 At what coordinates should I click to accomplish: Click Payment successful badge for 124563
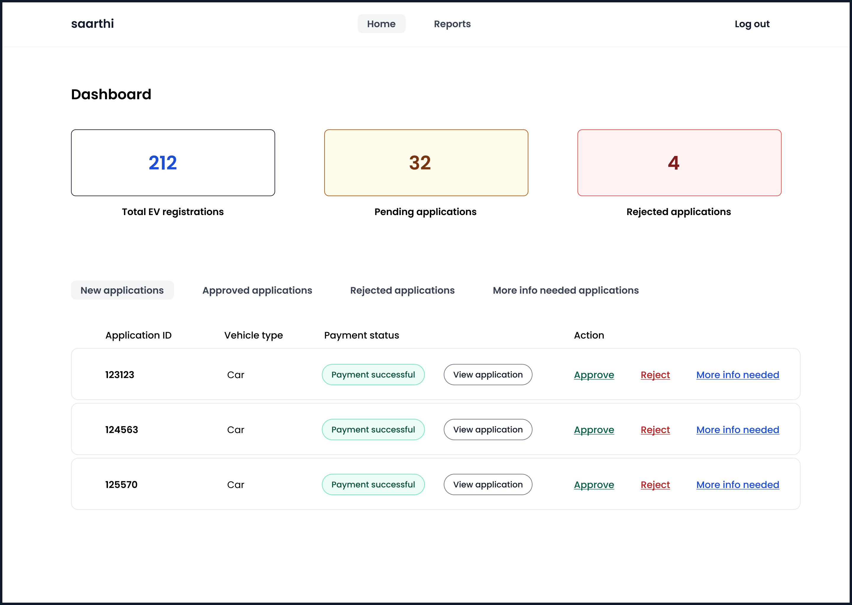pos(373,430)
